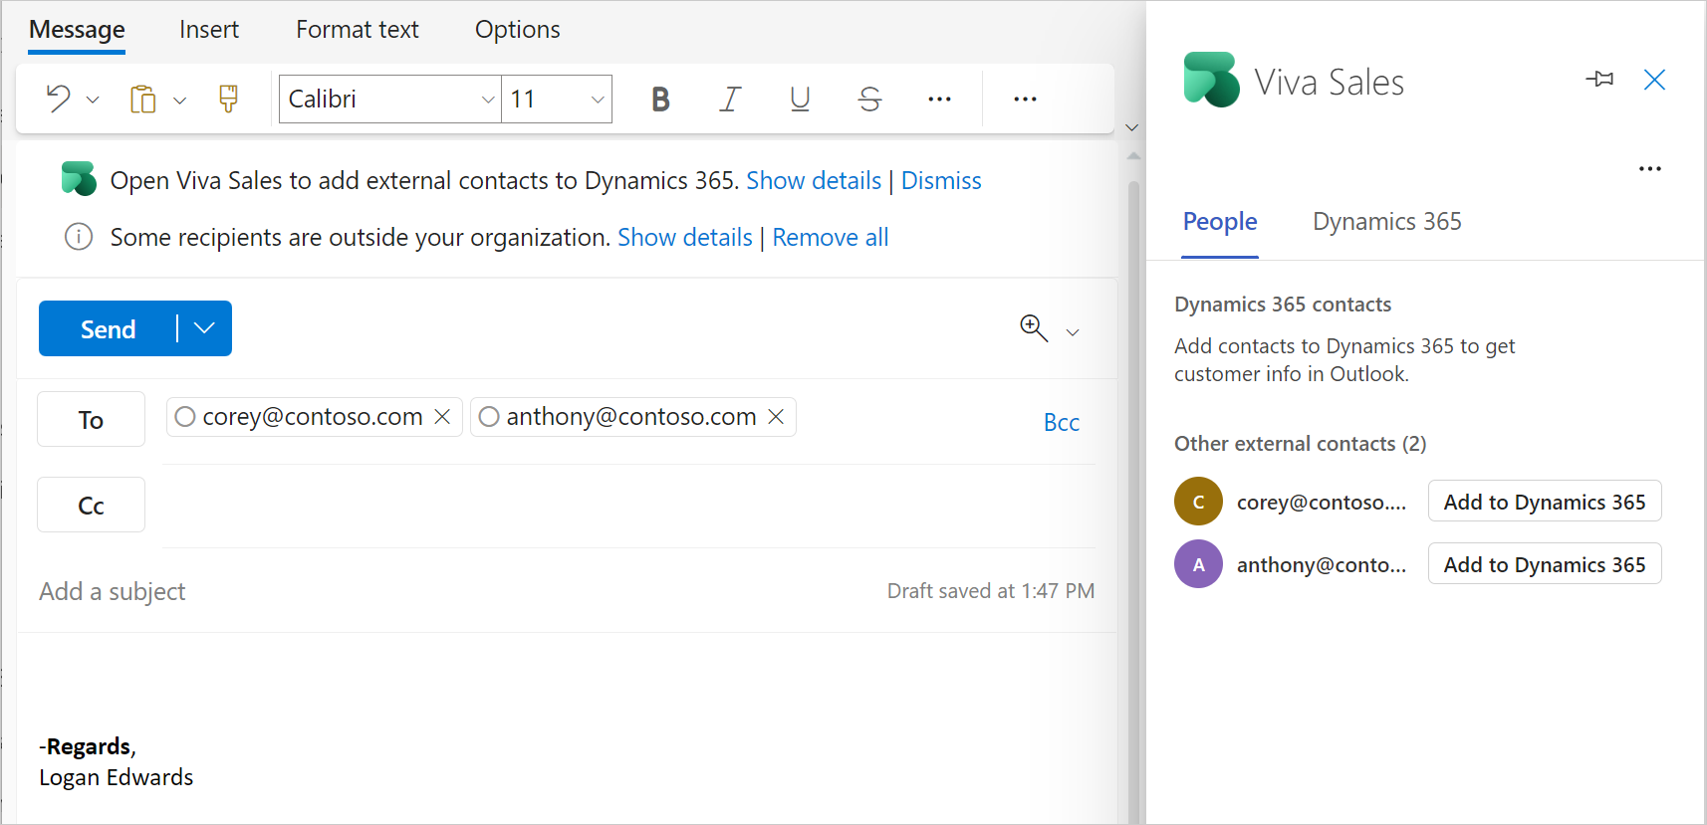
Task: Open Viva Sales pane more options ellipsis
Action: 1650,169
